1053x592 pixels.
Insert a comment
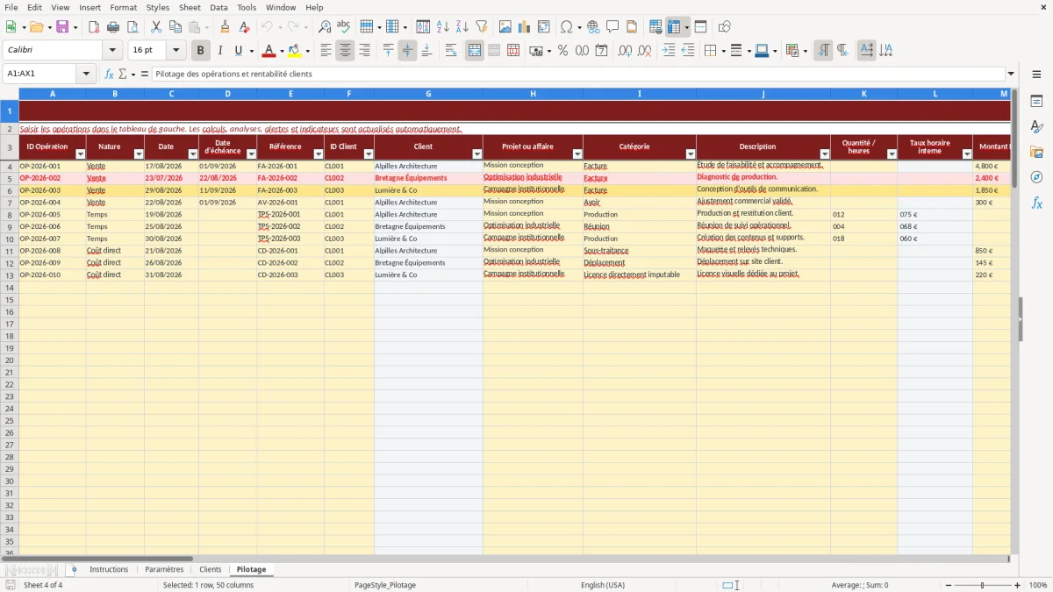tap(612, 27)
